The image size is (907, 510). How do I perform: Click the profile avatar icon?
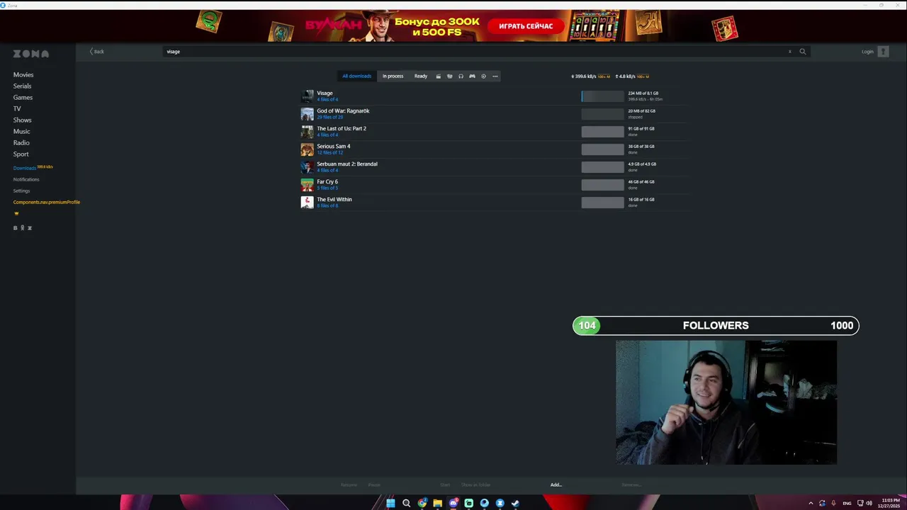pyautogui.click(x=883, y=52)
